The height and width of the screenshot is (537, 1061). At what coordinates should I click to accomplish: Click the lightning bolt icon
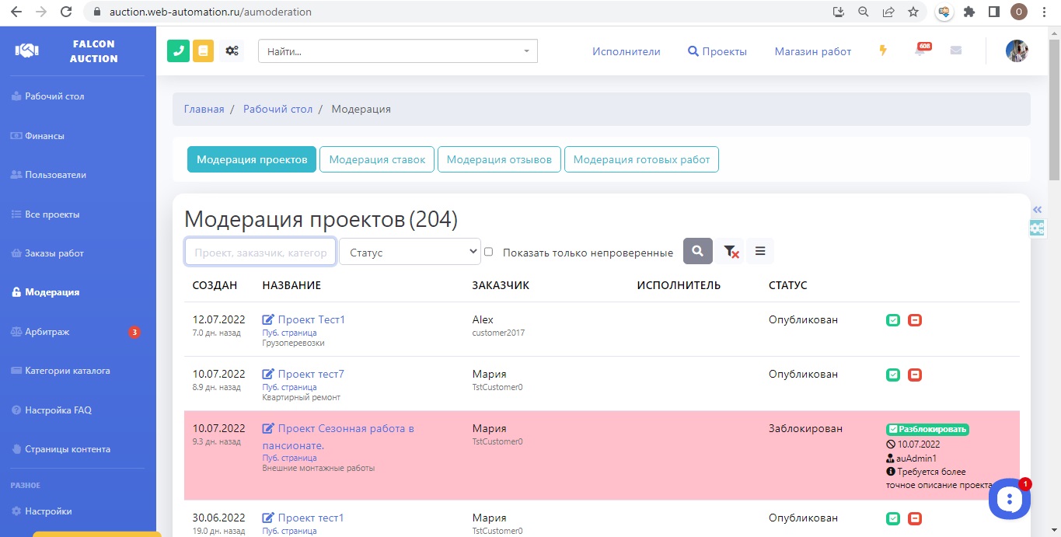pyautogui.click(x=882, y=51)
